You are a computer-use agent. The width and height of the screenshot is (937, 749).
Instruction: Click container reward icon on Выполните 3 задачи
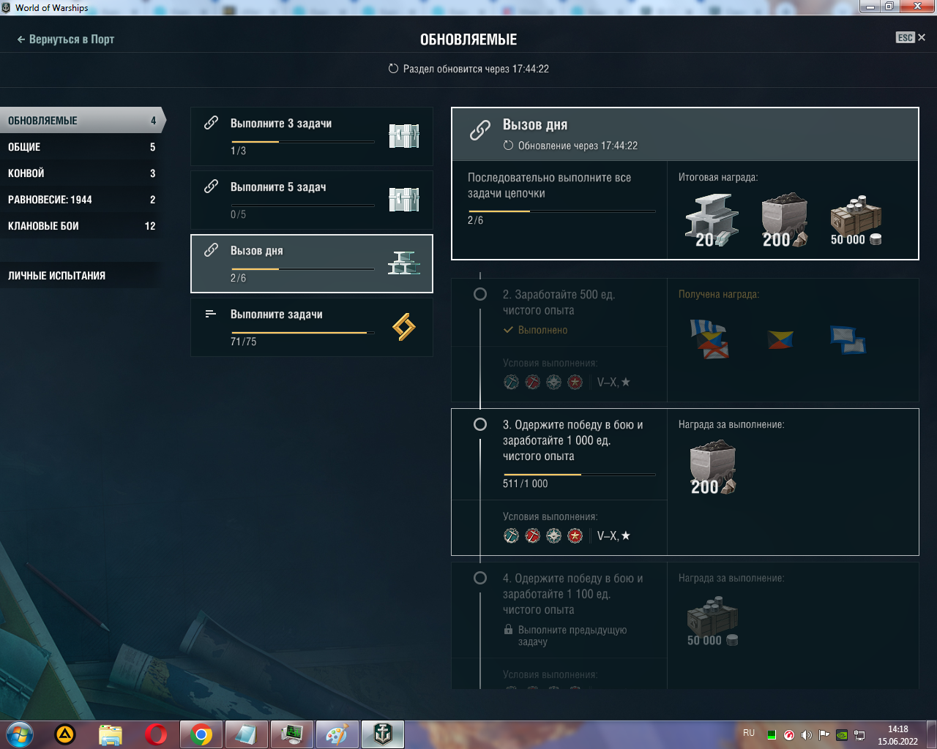coord(404,136)
